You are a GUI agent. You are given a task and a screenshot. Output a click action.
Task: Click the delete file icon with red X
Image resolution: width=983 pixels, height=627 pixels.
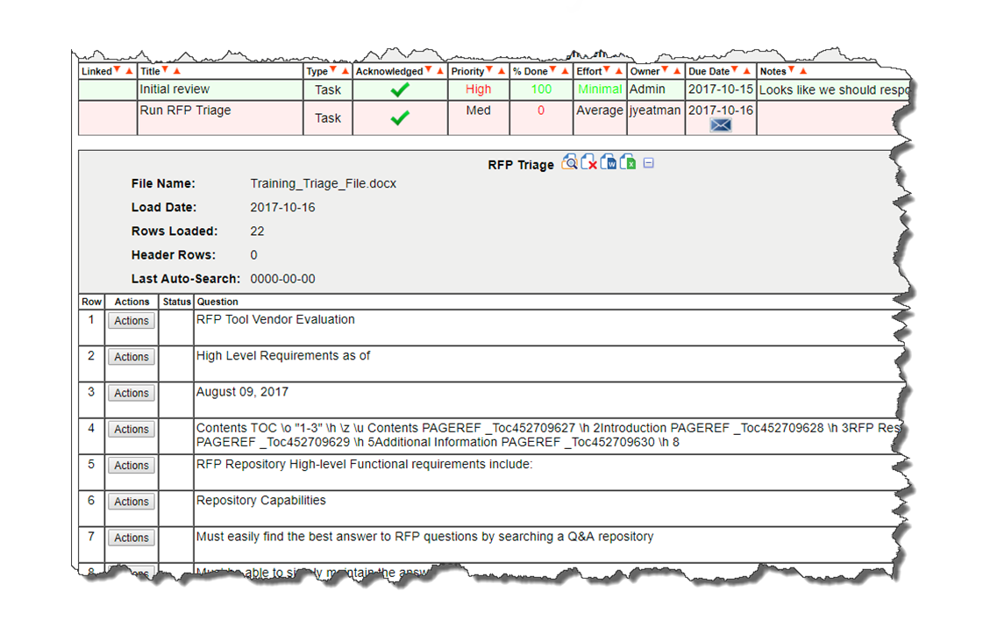pyautogui.click(x=589, y=162)
